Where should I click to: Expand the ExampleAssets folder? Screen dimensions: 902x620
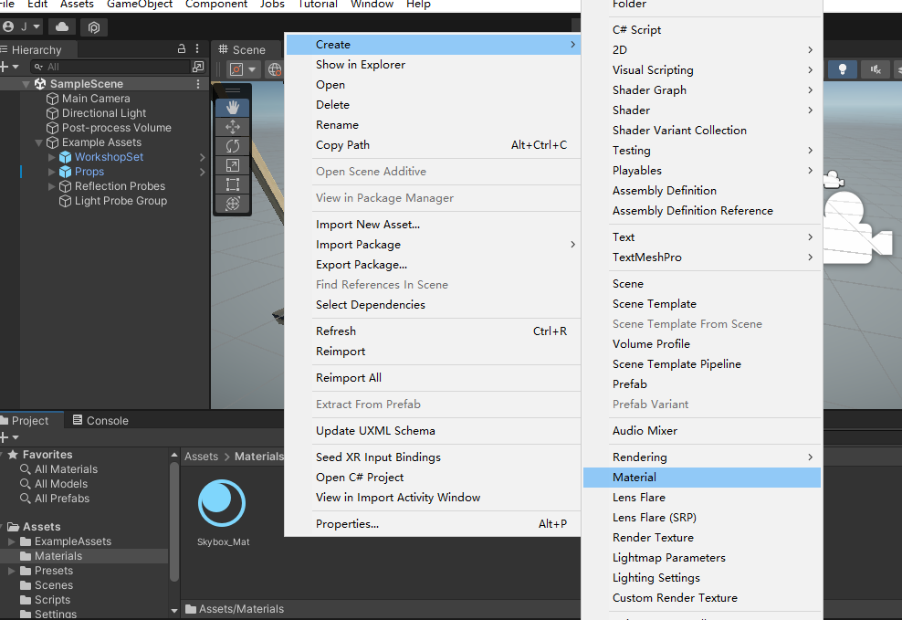tap(12, 541)
